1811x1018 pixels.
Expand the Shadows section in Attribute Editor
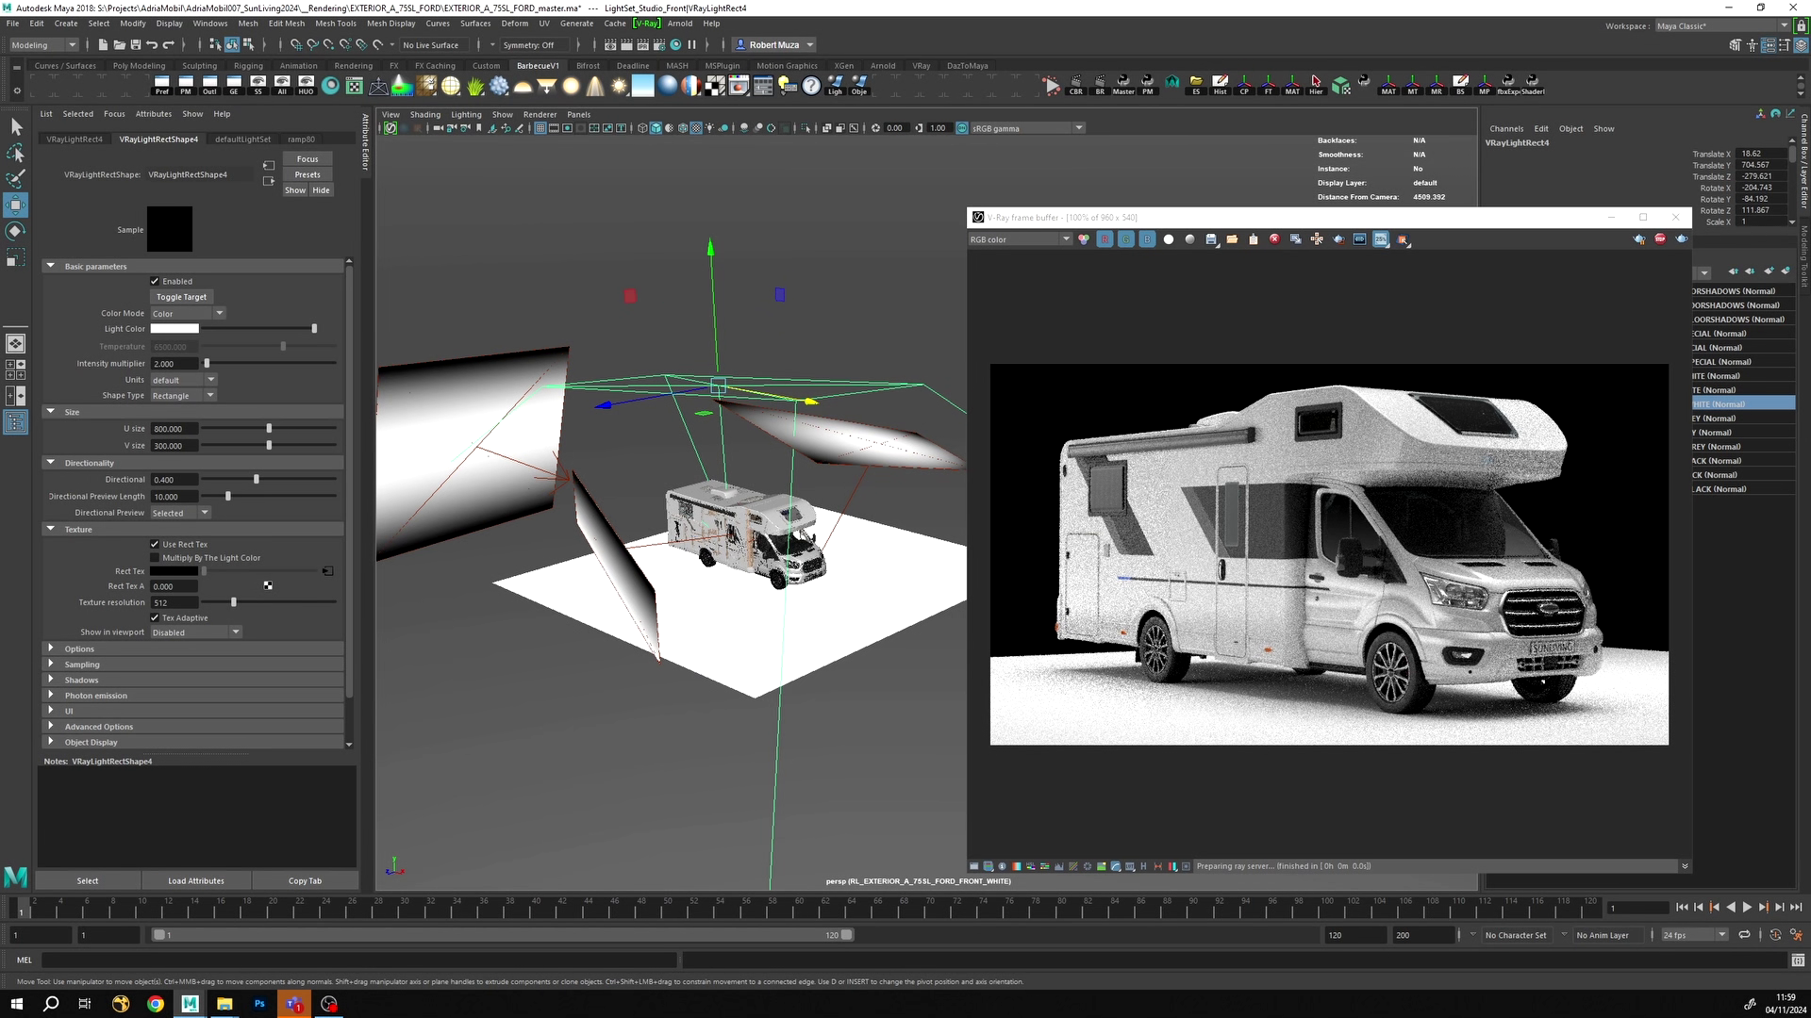coord(81,680)
